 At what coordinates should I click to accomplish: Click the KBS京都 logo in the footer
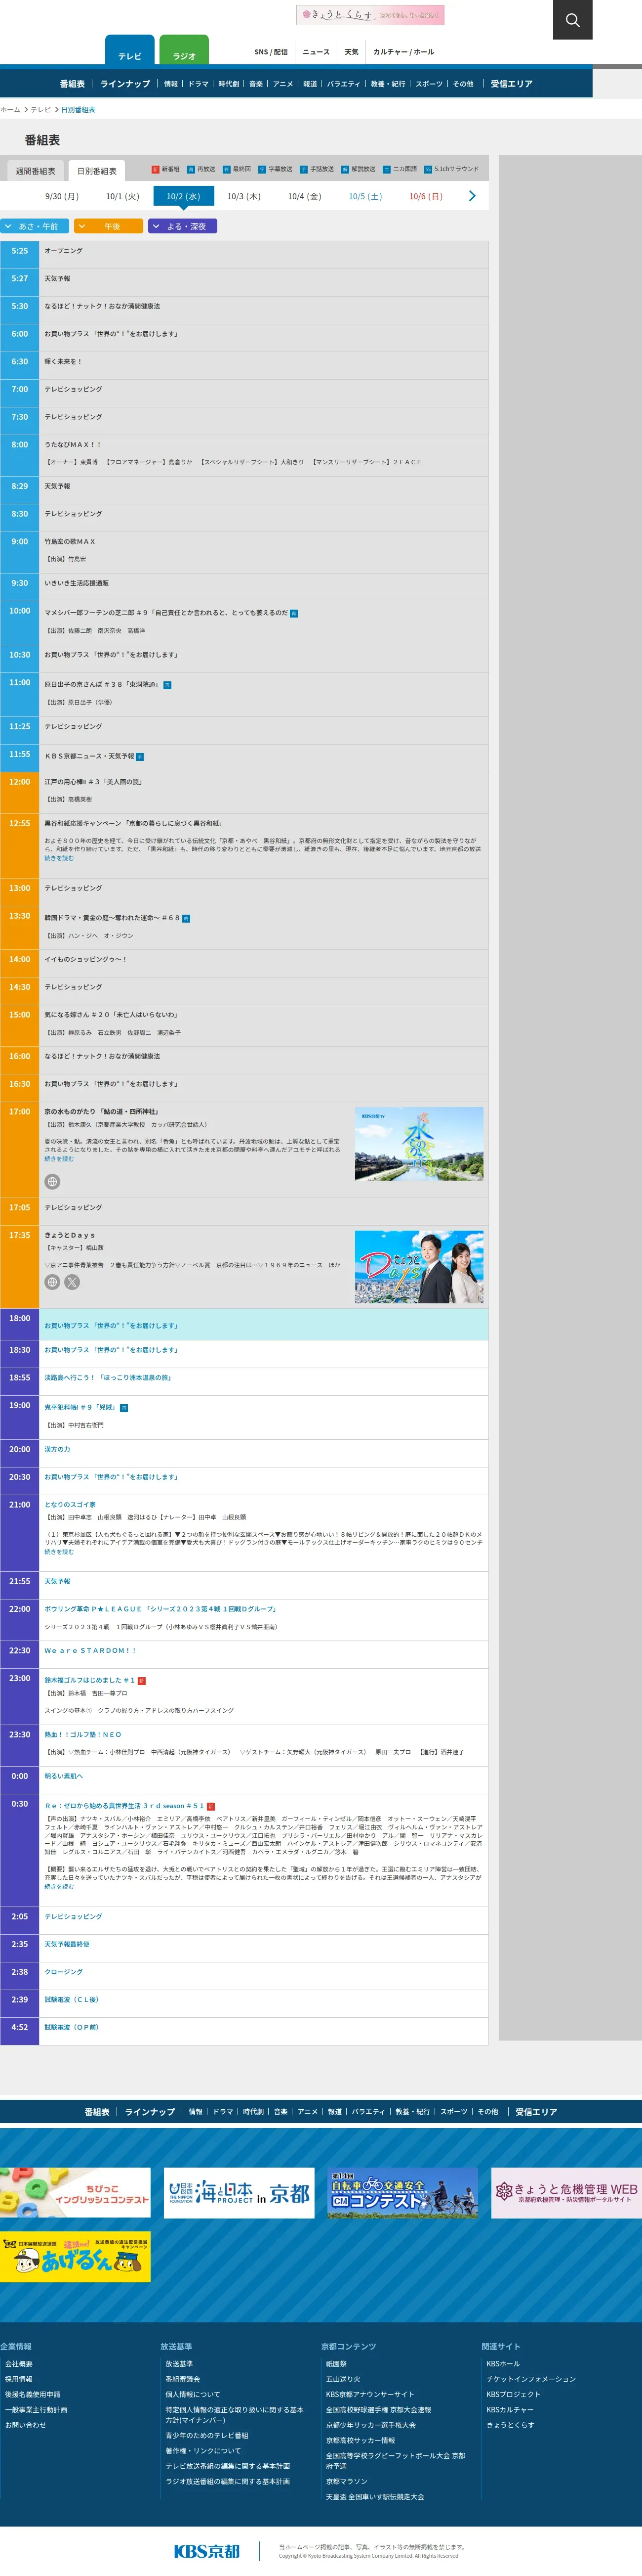(207, 2551)
